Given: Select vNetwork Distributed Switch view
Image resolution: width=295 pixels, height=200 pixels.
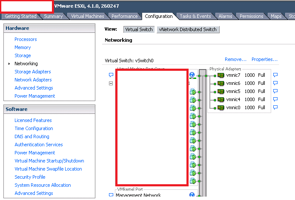Looking at the screenshot, I should 188,29.
